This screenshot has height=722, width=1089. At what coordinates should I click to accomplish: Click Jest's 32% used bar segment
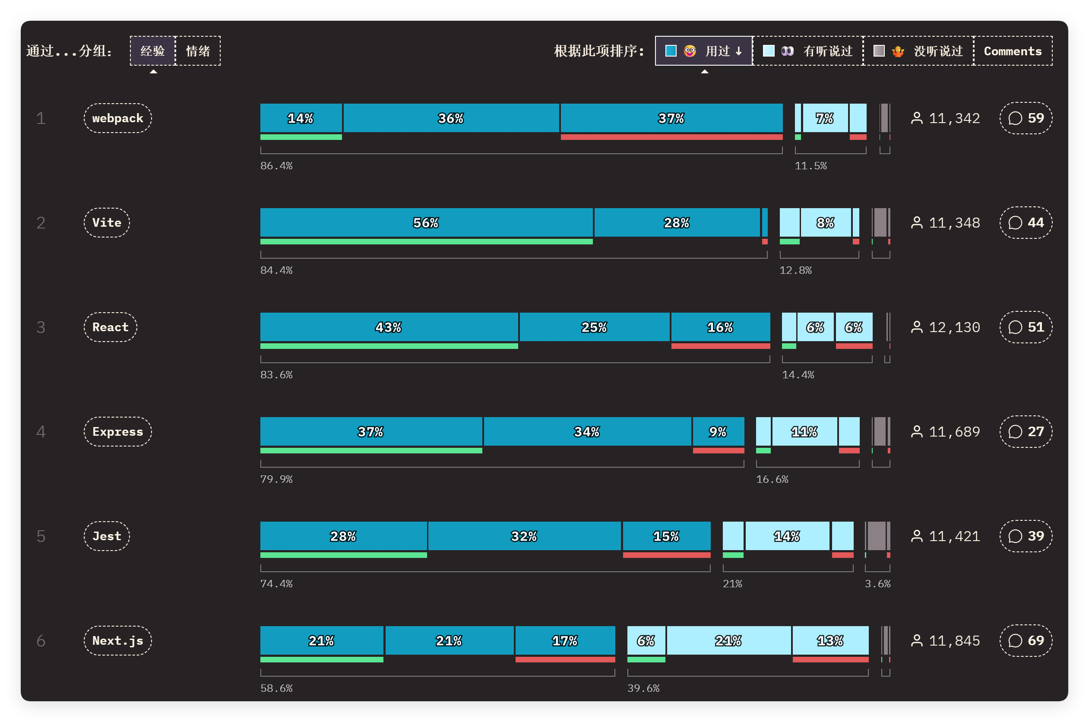pyautogui.click(x=524, y=536)
